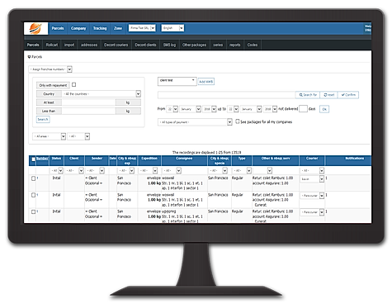This screenshot has height=304, width=392.
Task: Open the Courier column filter dropdown
Action: point(312,170)
